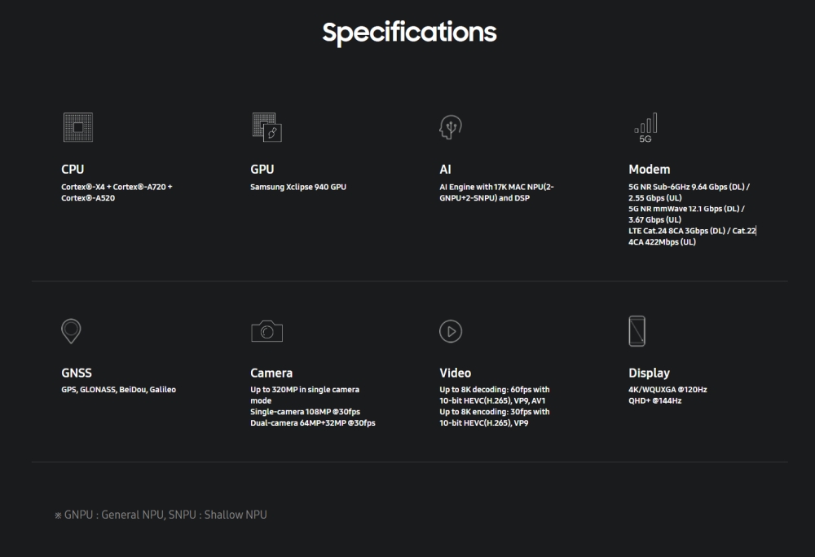Click the Samsung Xclipse 940 GPU text
The image size is (815, 557).
pyautogui.click(x=298, y=188)
